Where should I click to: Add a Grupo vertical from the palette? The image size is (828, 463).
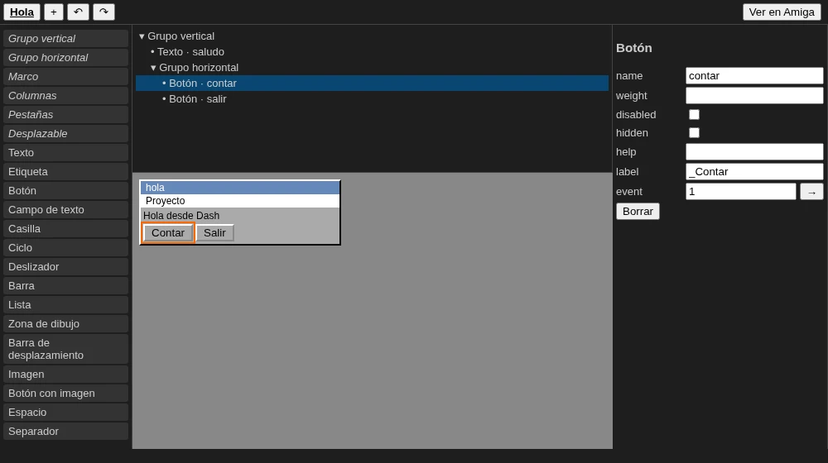65,39
